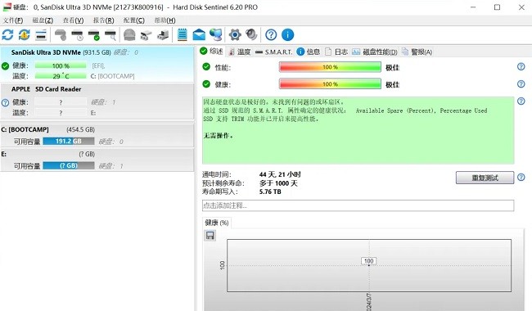Click the 44 天, 21 小时 power-on value
Viewport: 532px width, 311px height.
pos(280,174)
